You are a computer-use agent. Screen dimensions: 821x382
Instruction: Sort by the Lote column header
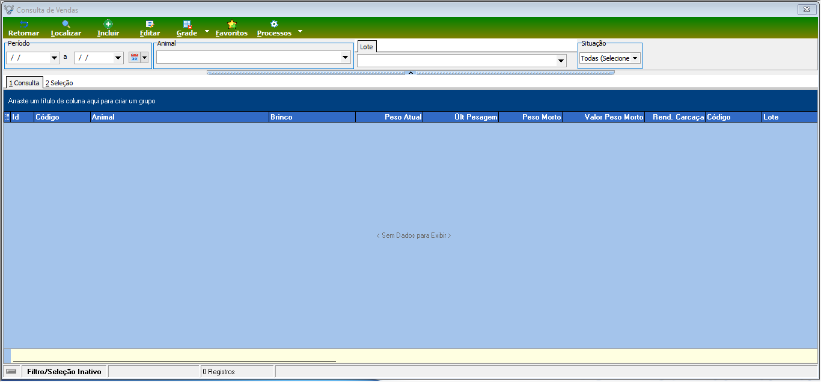[790, 117]
